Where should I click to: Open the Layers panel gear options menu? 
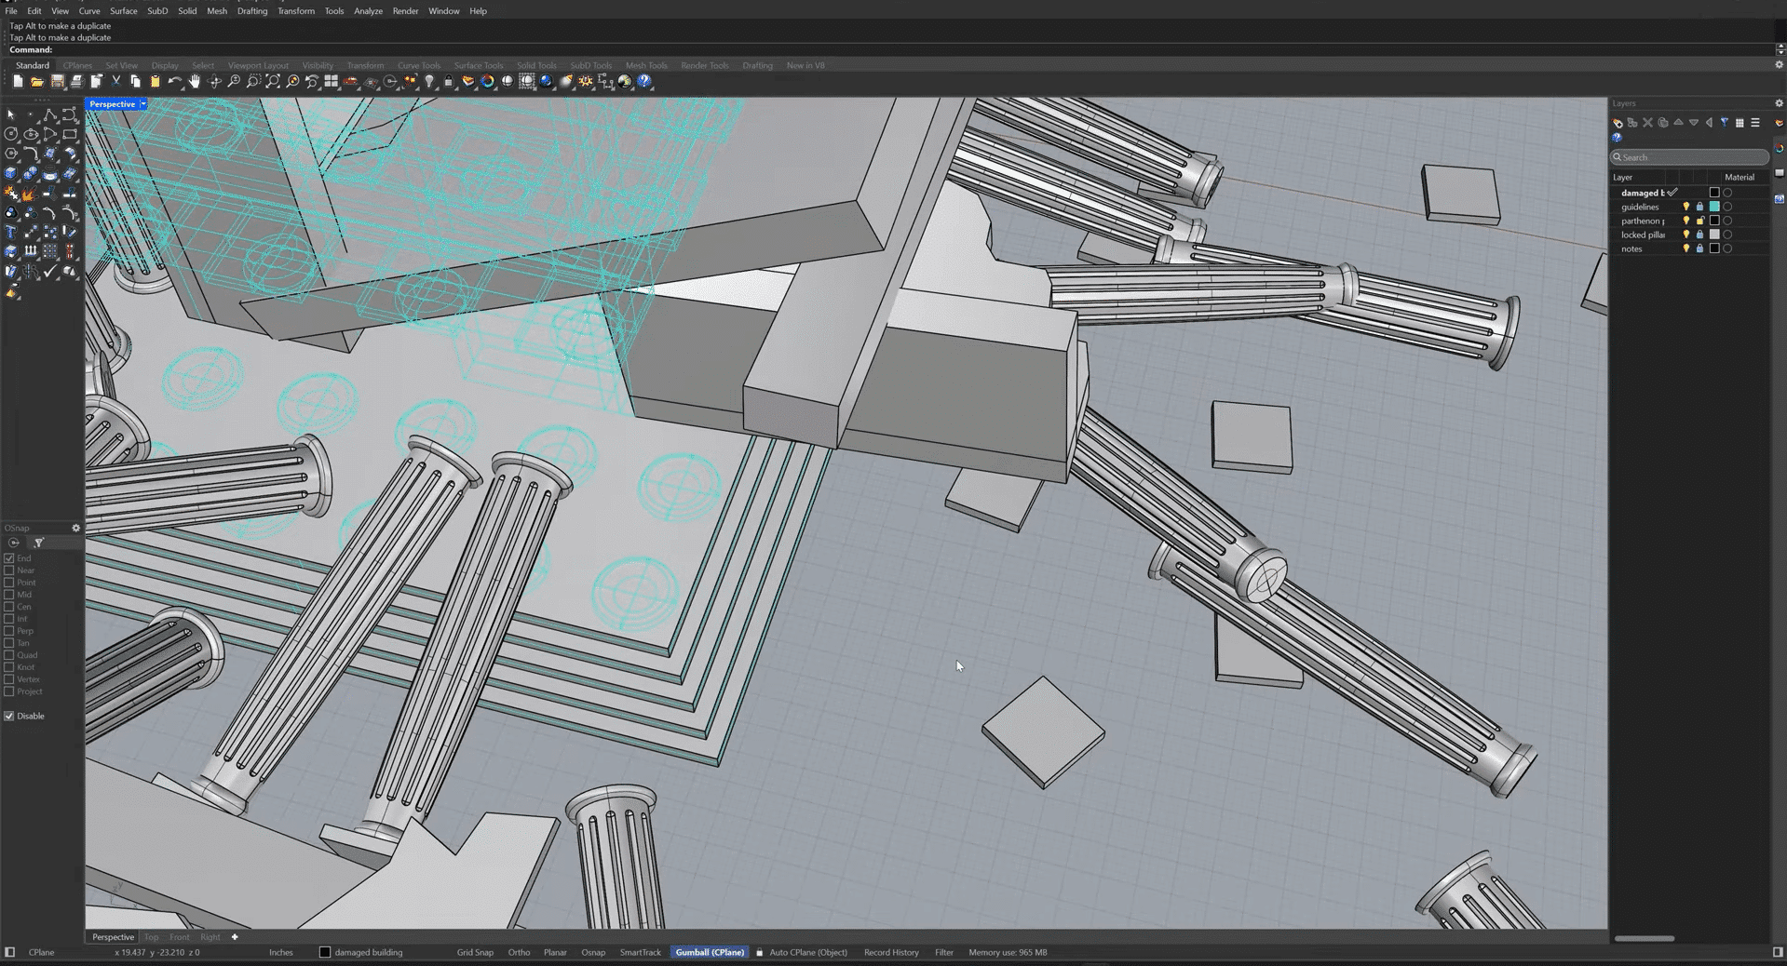click(1778, 103)
